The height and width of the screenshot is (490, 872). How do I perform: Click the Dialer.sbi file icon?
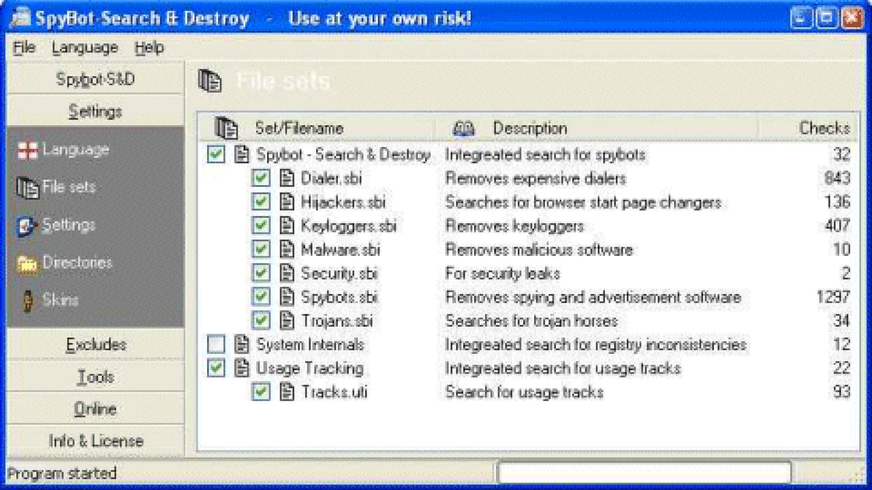pos(287,179)
